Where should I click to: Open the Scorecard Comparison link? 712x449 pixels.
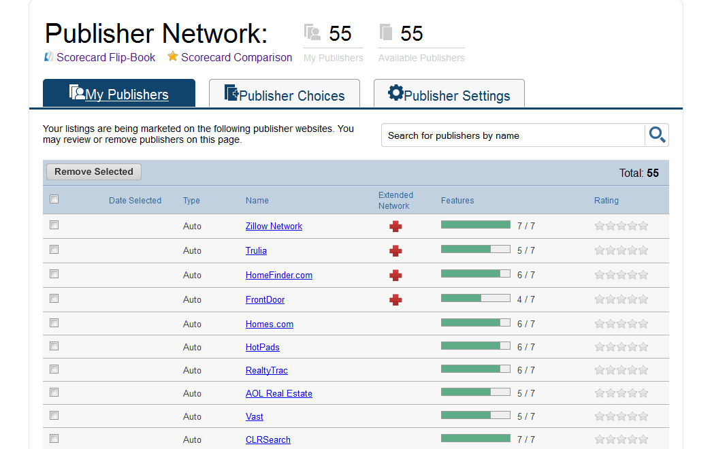[x=237, y=57]
